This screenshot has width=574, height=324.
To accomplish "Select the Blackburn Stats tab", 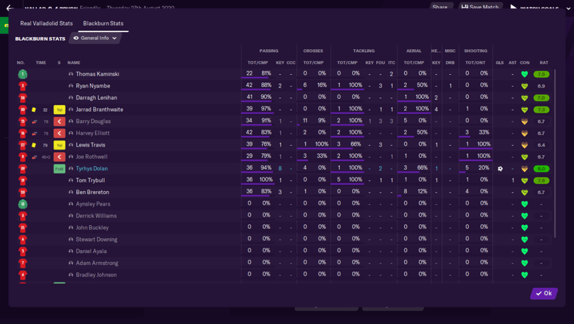I will pyautogui.click(x=103, y=24).
